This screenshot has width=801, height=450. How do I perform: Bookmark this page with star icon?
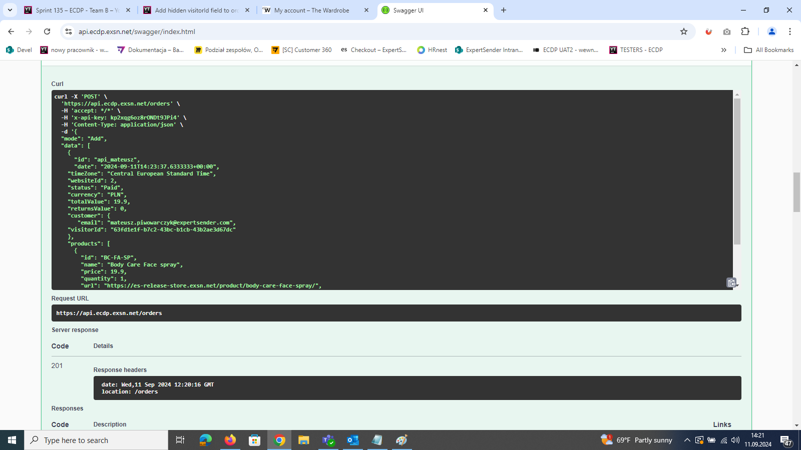click(684, 31)
